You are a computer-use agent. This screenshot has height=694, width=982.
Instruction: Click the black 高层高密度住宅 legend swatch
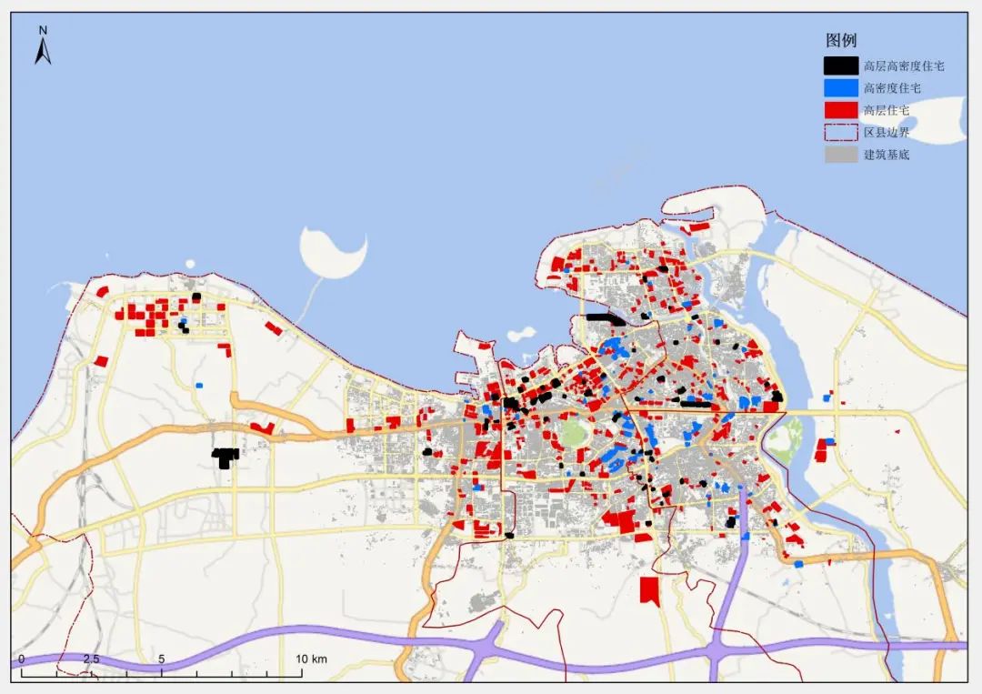click(x=840, y=65)
